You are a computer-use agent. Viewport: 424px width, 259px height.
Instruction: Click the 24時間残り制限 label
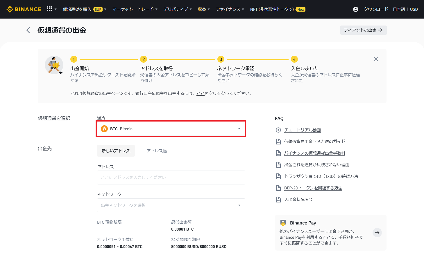click(x=185, y=240)
